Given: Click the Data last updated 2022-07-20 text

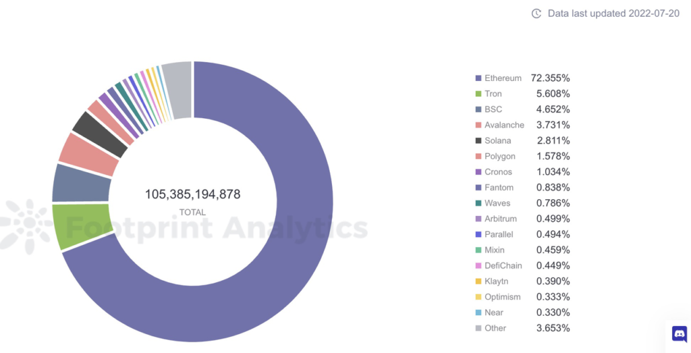Looking at the screenshot, I should pos(613,13).
